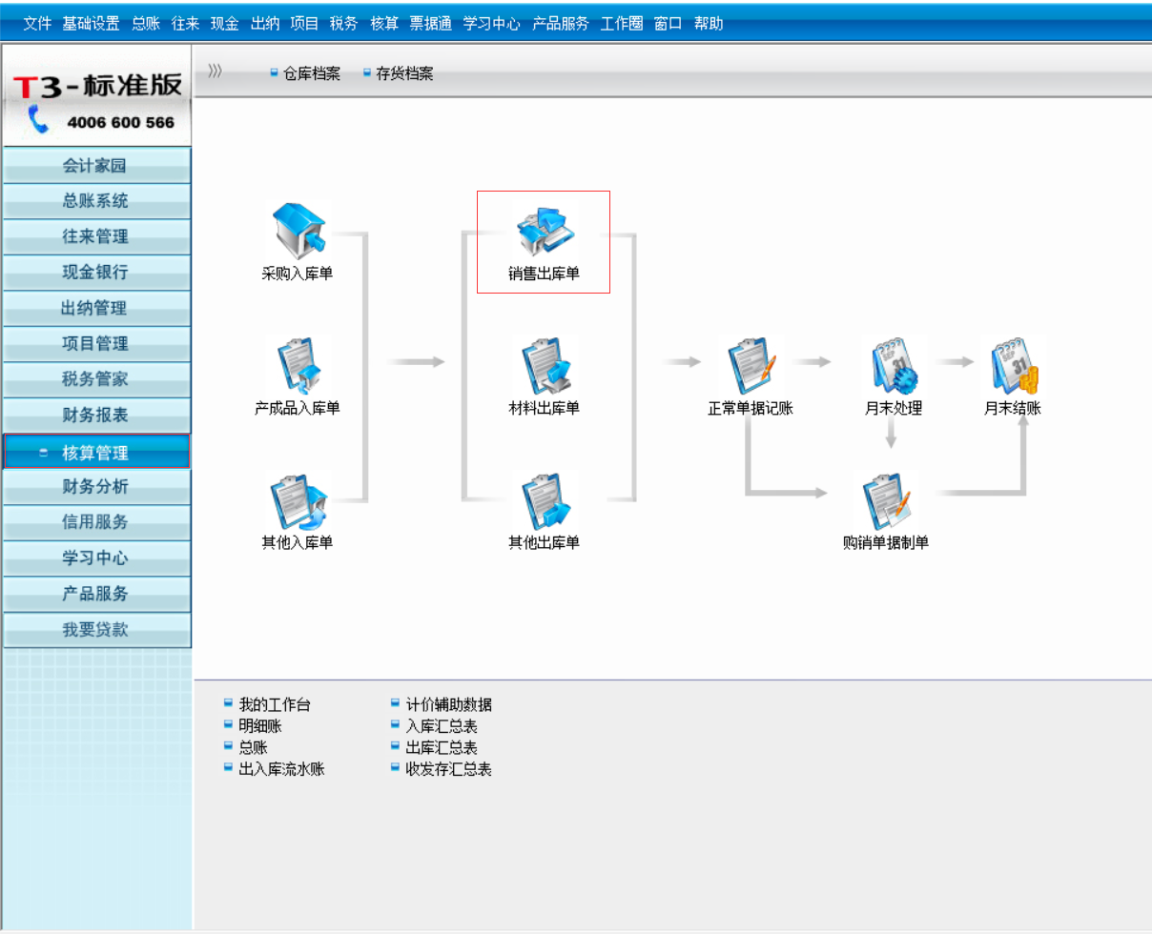
Task: Open the 帮助 menu
Action: coord(709,24)
